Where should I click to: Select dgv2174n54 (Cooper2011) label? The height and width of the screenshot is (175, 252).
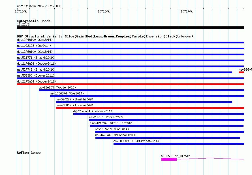(x=37, y=64)
